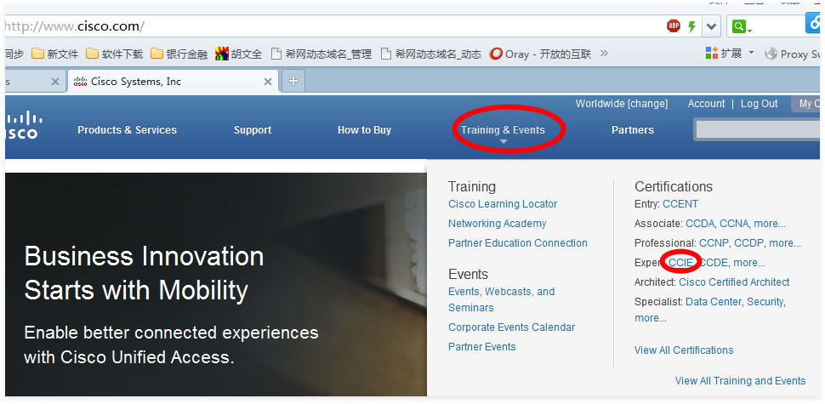Open Partner Education Connection link
The height and width of the screenshot is (404, 825).
pos(518,243)
